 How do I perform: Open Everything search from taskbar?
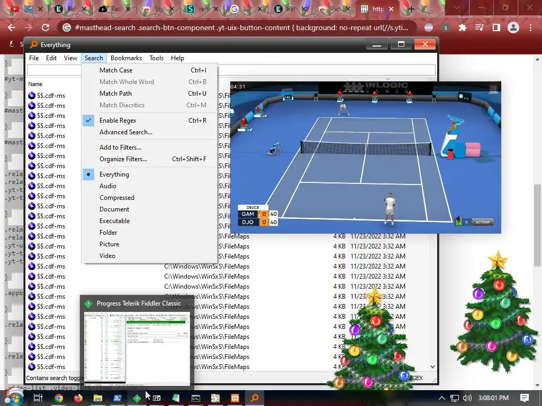click(255, 398)
